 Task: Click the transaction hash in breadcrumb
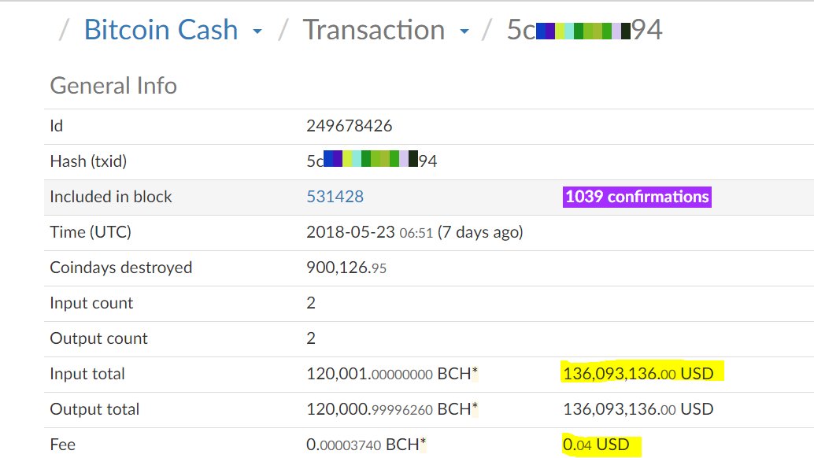[585, 30]
